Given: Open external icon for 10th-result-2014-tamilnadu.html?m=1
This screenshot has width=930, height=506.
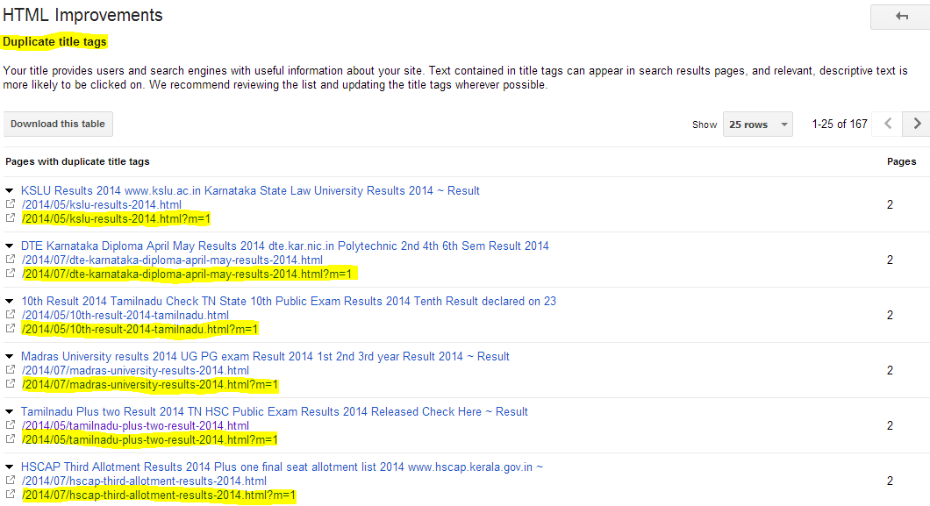Looking at the screenshot, I should 10,328.
